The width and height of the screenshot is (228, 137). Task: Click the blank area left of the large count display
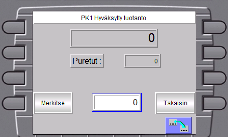pos(51,38)
